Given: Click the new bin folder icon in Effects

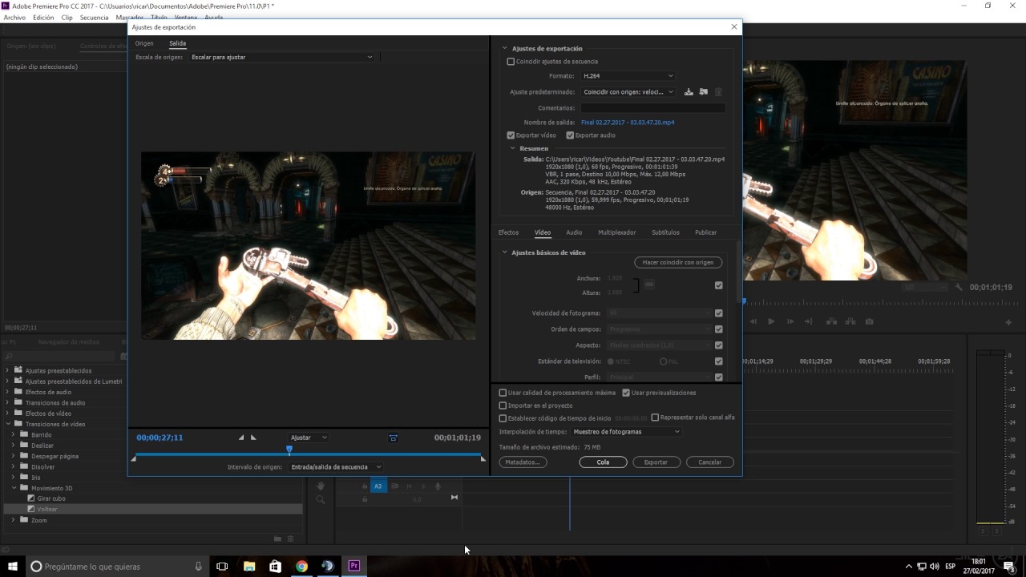Looking at the screenshot, I should (x=277, y=539).
